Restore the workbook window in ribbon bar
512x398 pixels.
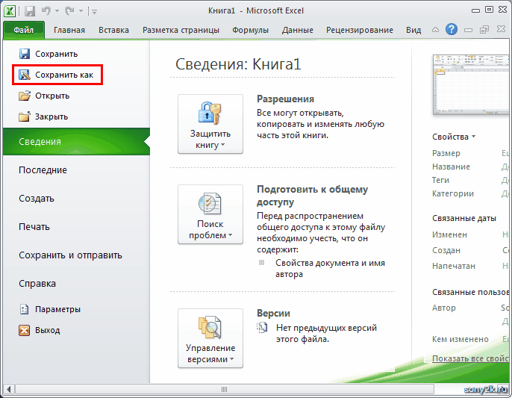click(484, 30)
